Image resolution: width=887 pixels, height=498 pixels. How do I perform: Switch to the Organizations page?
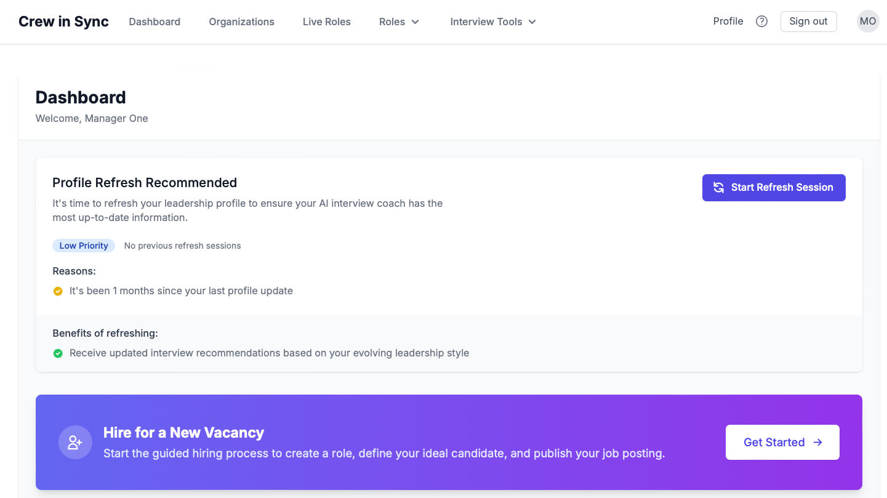241,22
